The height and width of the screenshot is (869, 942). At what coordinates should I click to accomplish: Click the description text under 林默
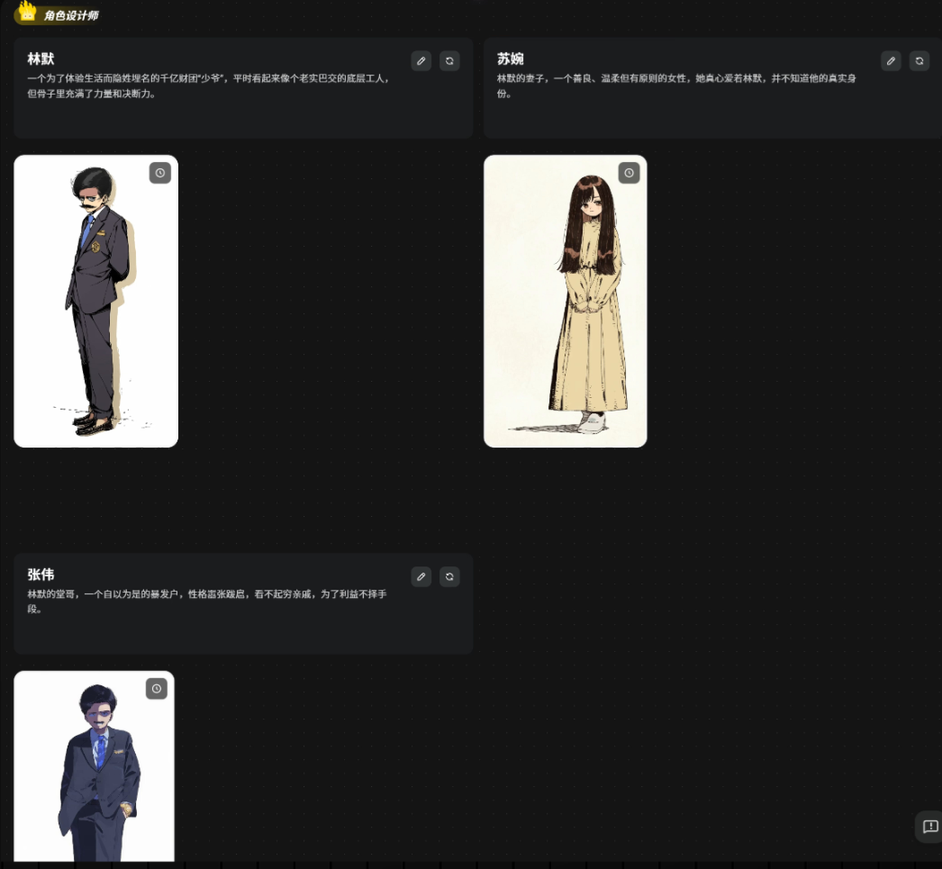(x=207, y=86)
